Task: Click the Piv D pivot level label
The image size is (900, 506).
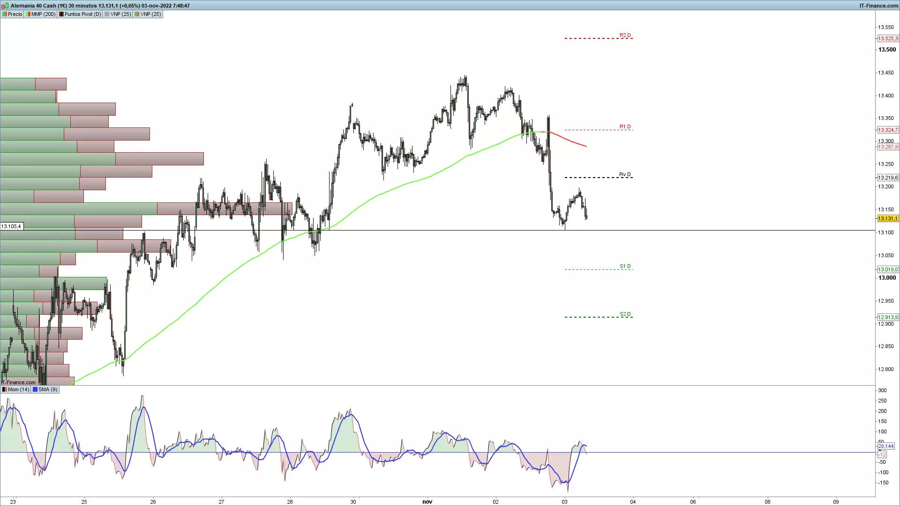Action: coord(625,174)
